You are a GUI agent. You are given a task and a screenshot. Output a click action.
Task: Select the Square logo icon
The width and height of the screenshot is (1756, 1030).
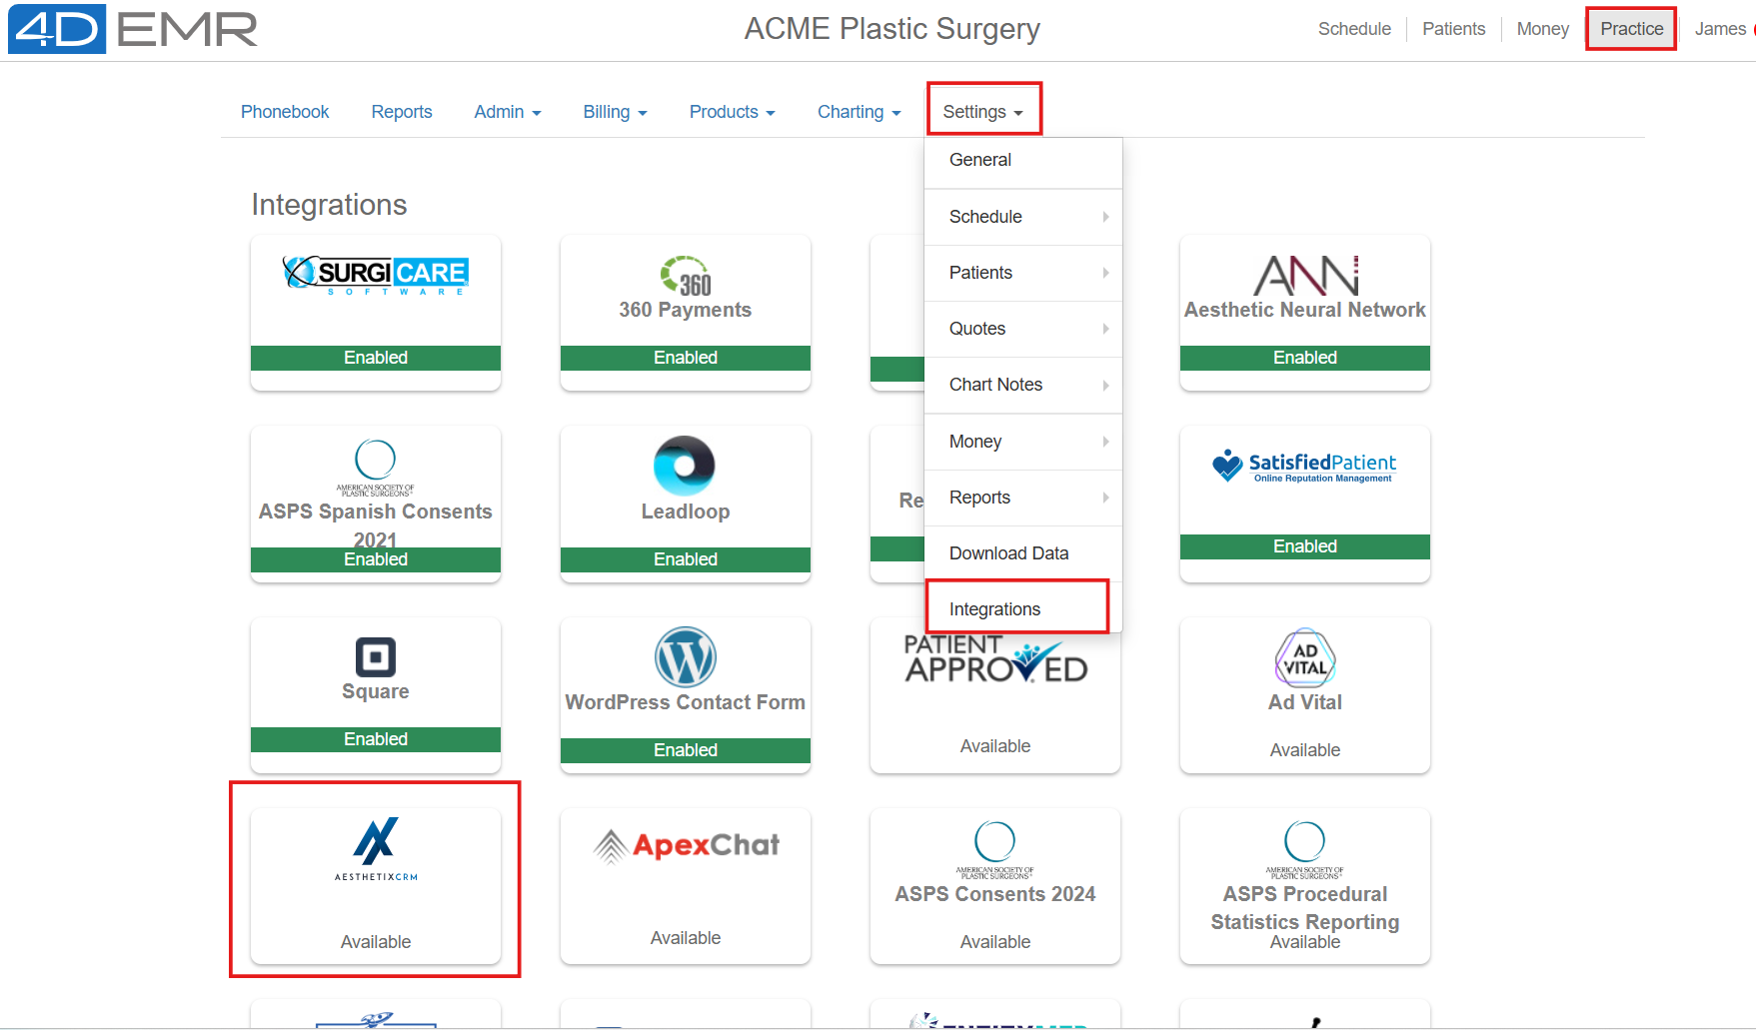pyautogui.click(x=376, y=657)
